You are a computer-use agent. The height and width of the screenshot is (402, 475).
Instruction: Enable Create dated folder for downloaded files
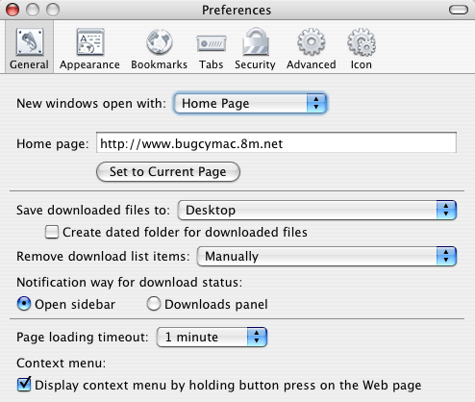pyautogui.click(x=52, y=232)
